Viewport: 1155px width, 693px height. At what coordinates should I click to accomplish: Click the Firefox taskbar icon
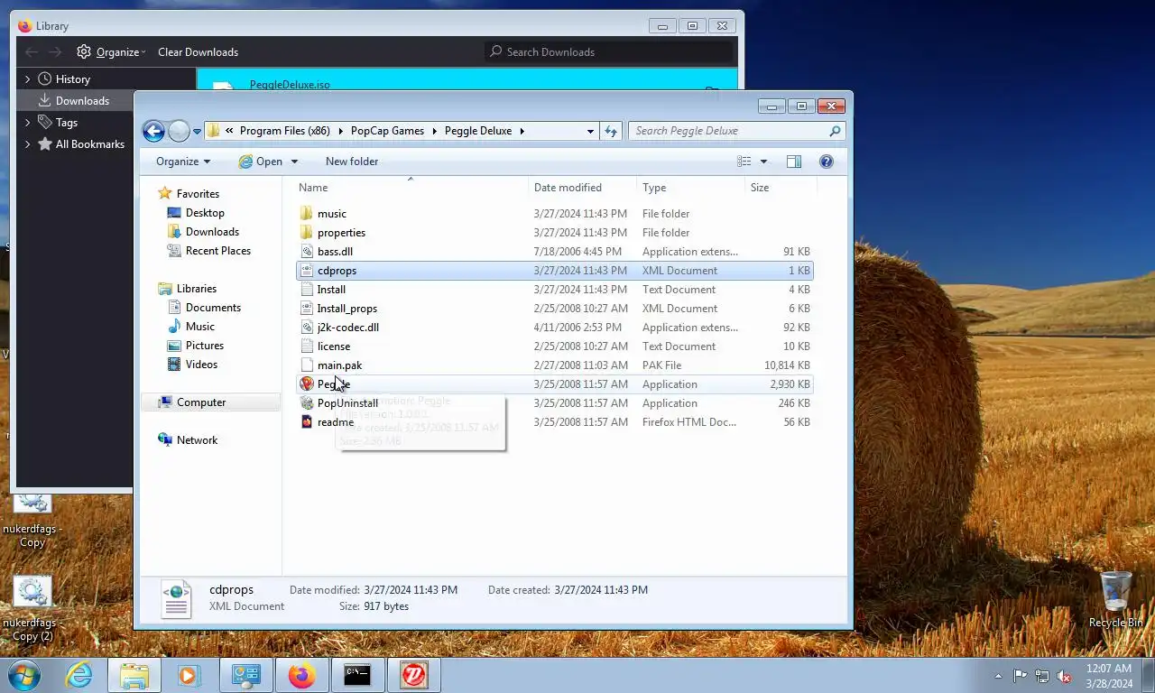(301, 675)
